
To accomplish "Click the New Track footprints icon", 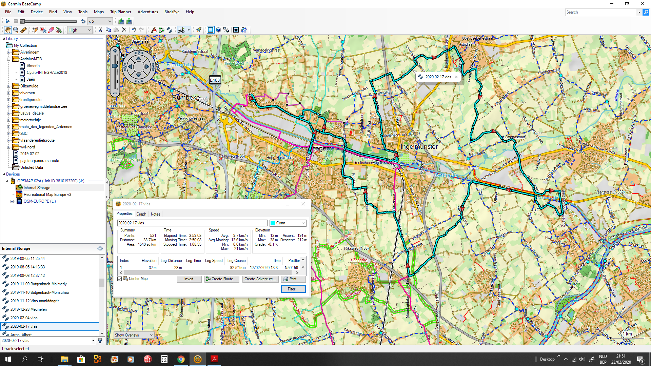I will (170, 30).
